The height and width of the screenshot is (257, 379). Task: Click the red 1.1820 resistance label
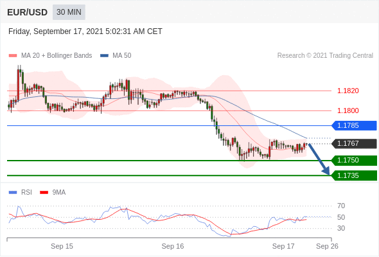click(x=348, y=91)
